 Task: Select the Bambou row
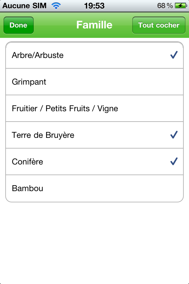(x=94, y=188)
